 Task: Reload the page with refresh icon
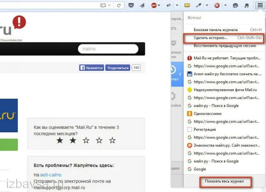(x=119, y=5)
